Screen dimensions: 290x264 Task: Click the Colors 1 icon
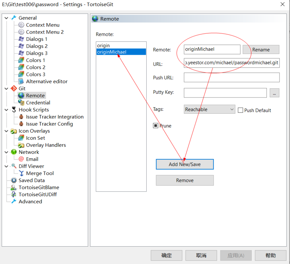click(21, 60)
